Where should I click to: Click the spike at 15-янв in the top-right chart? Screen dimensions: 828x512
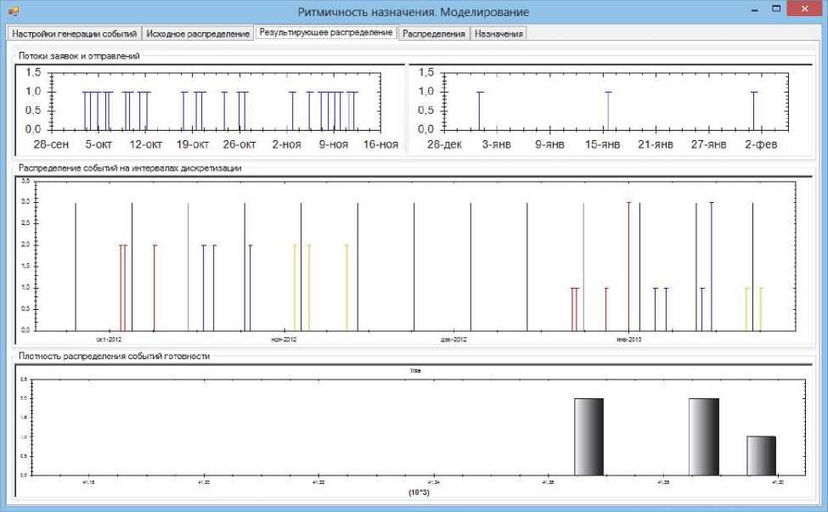pyautogui.click(x=607, y=110)
